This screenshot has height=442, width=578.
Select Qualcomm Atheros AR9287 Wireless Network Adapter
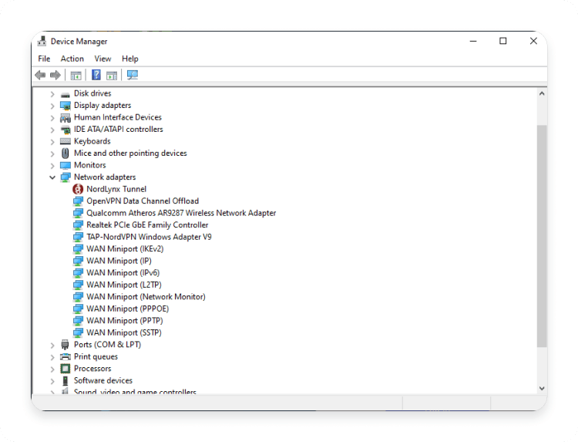coord(181,213)
